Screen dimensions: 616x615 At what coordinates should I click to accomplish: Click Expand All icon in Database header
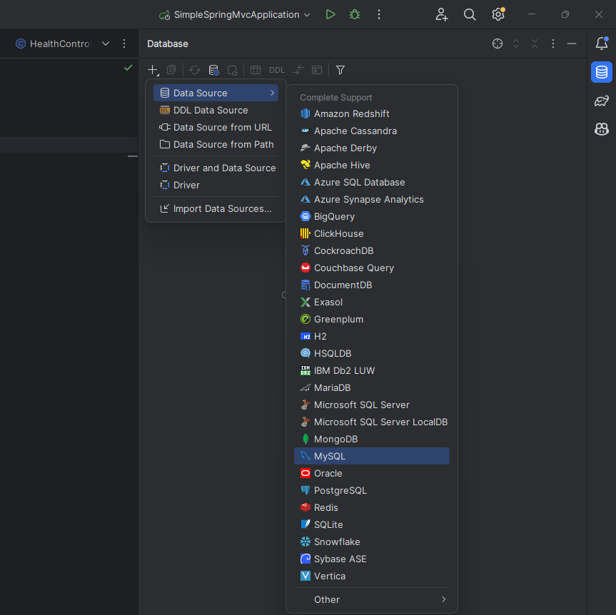coord(516,44)
